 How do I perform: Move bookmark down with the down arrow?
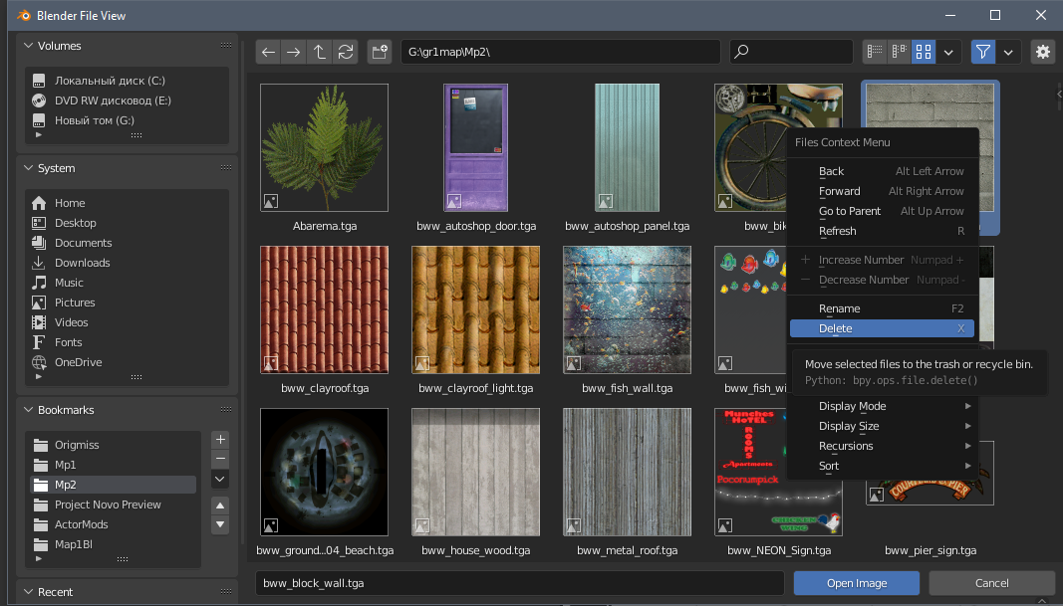(220, 524)
